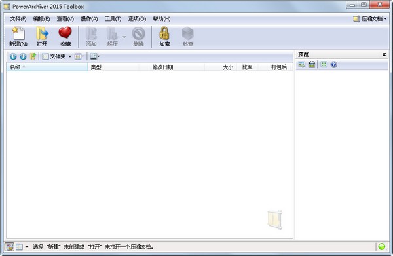Toggle the 文件夹 folders view button

pos(54,56)
